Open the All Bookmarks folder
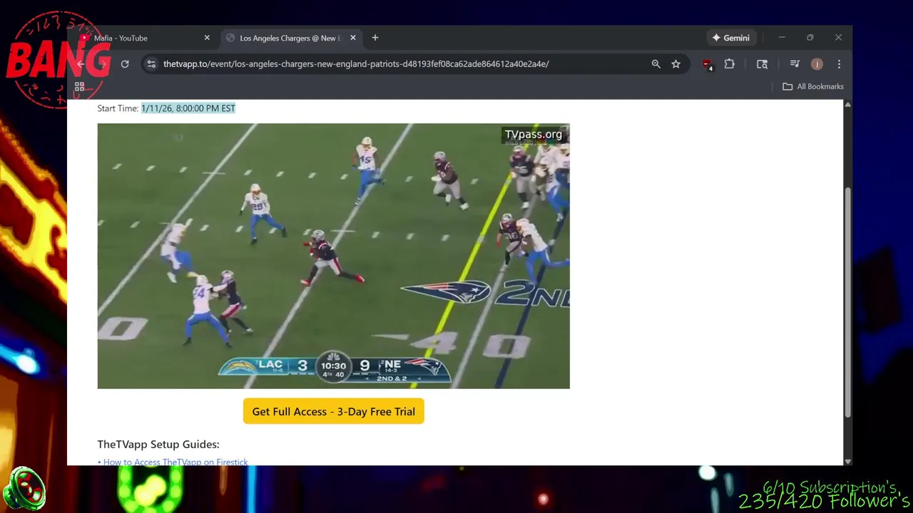This screenshot has width=913, height=513. click(x=813, y=86)
